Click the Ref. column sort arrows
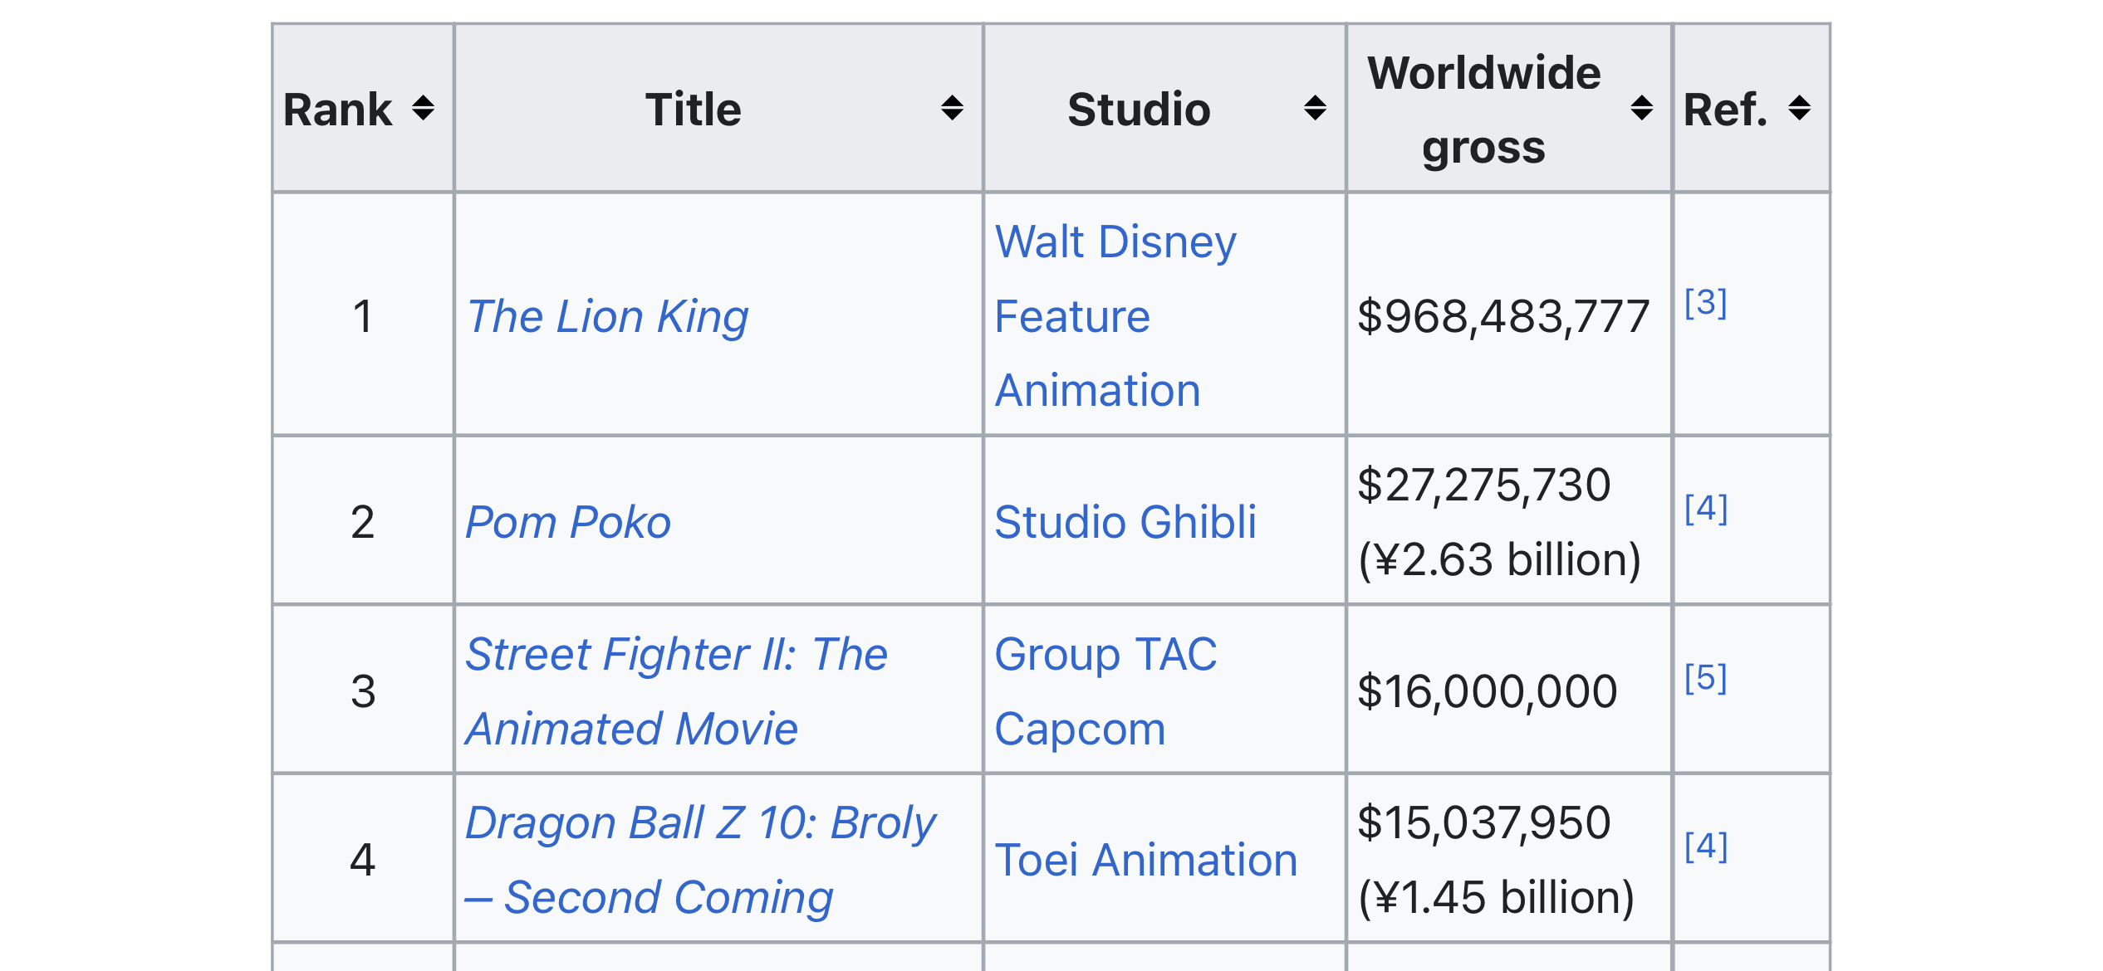2103x971 pixels. tap(1799, 109)
